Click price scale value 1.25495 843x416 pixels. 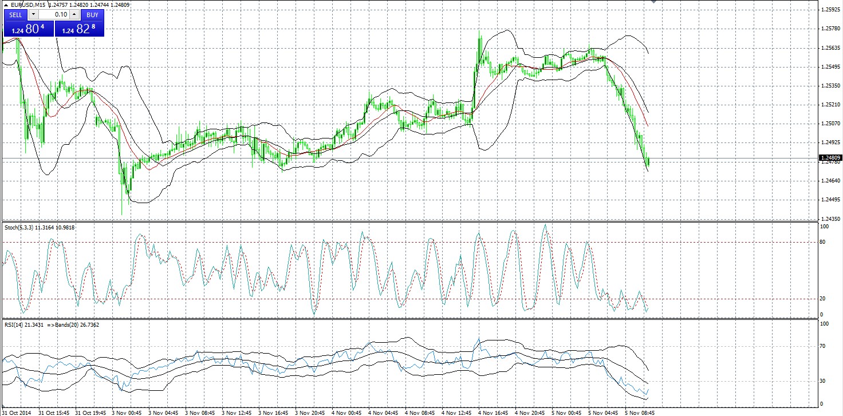tap(830, 67)
